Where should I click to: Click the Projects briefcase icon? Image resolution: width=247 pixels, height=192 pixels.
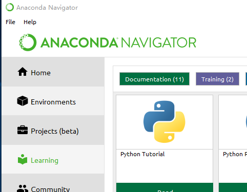pyautogui.click(x=23, y=130)
